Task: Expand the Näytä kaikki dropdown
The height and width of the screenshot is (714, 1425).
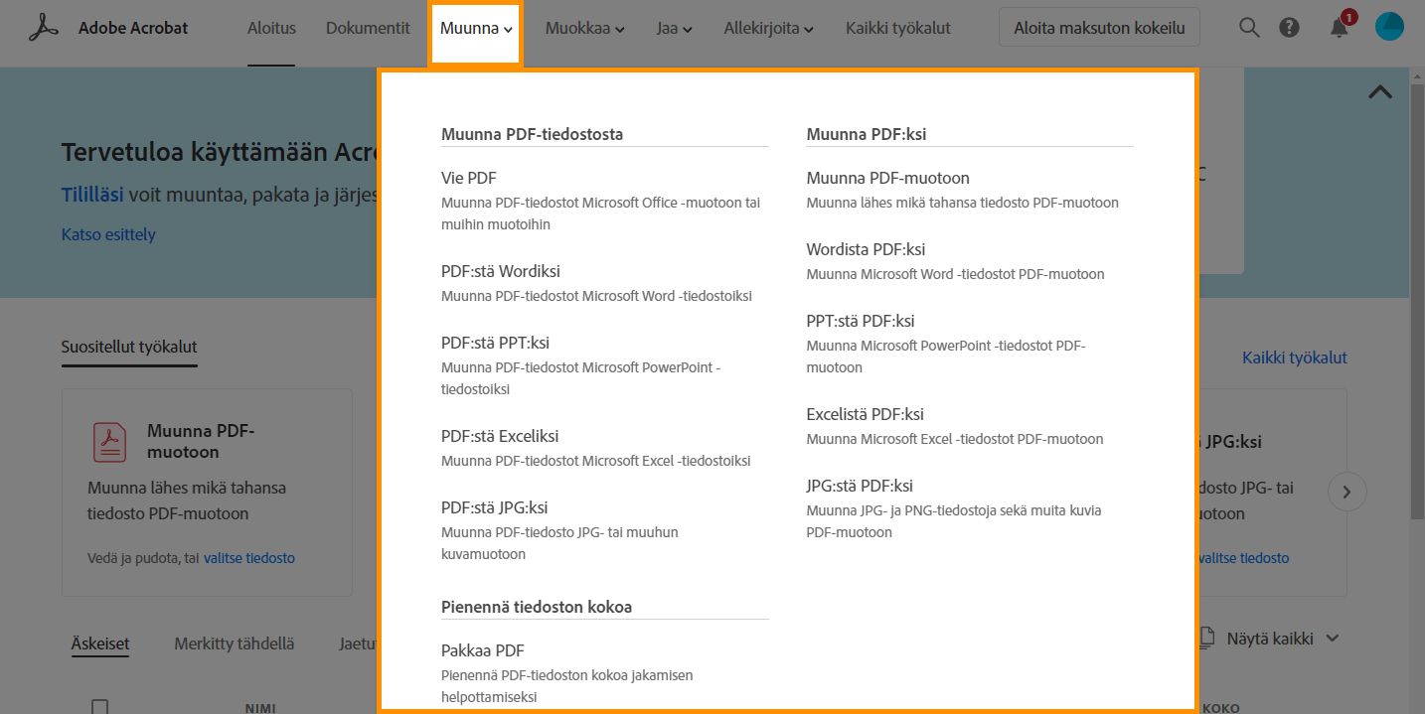Action: point(1282,639)
